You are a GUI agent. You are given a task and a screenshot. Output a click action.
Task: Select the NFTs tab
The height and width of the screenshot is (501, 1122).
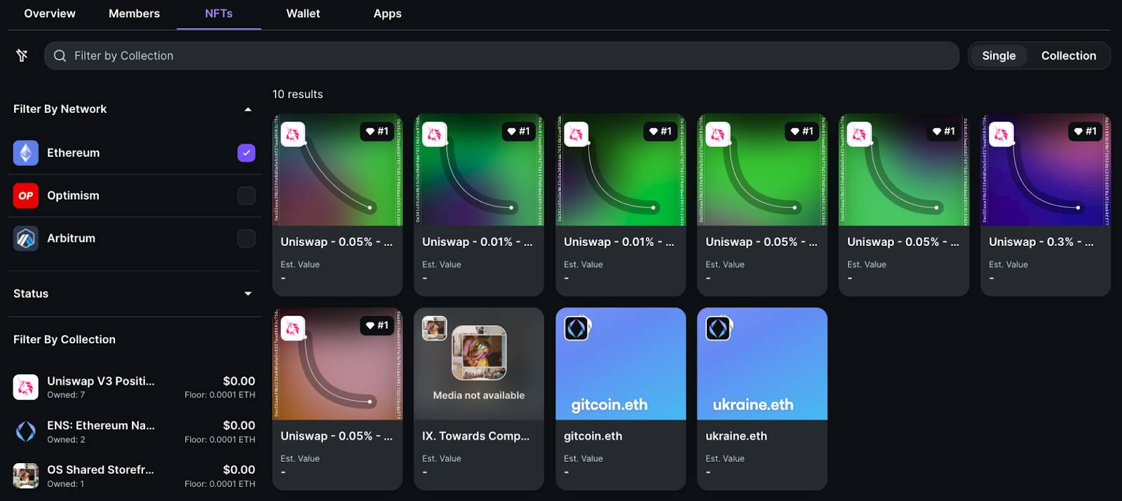219,13
